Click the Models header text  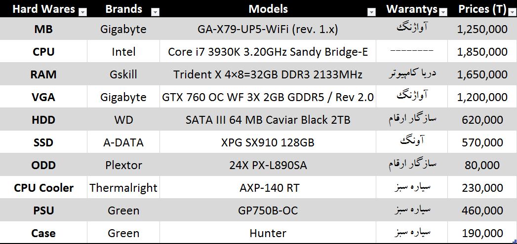pos(268,9)
